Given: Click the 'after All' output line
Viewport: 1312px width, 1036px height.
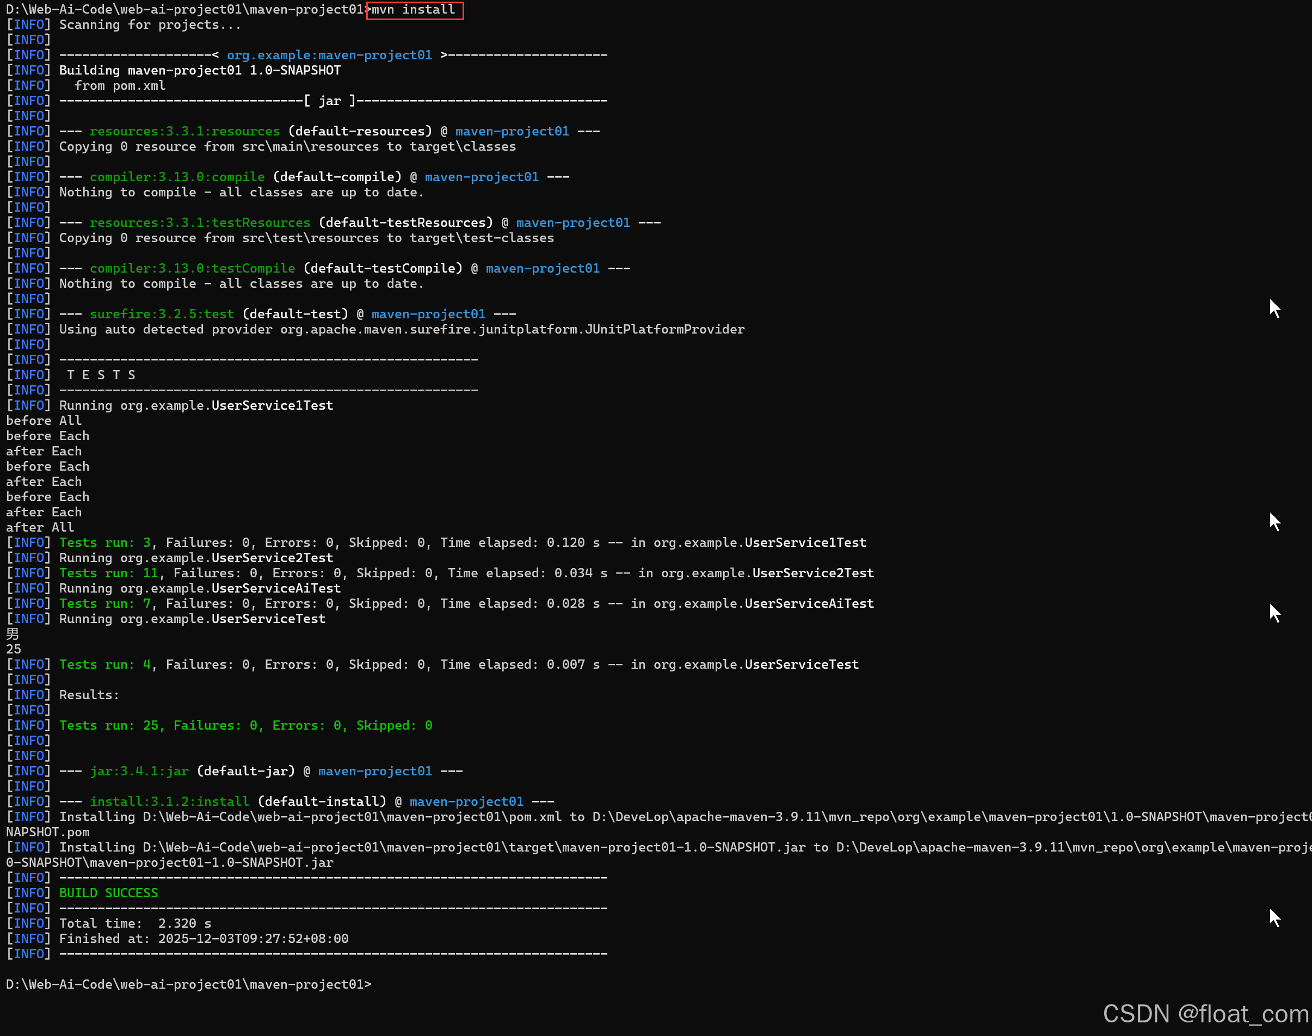Looking at the screenshot, I should click(40, 528).
